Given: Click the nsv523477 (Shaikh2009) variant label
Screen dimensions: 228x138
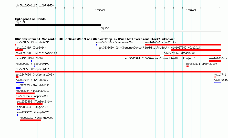Looking at the screenshot, I should [32, 42].
